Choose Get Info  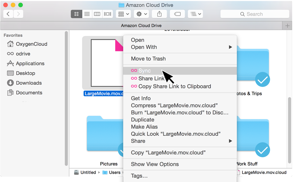[x=180, y=98]
